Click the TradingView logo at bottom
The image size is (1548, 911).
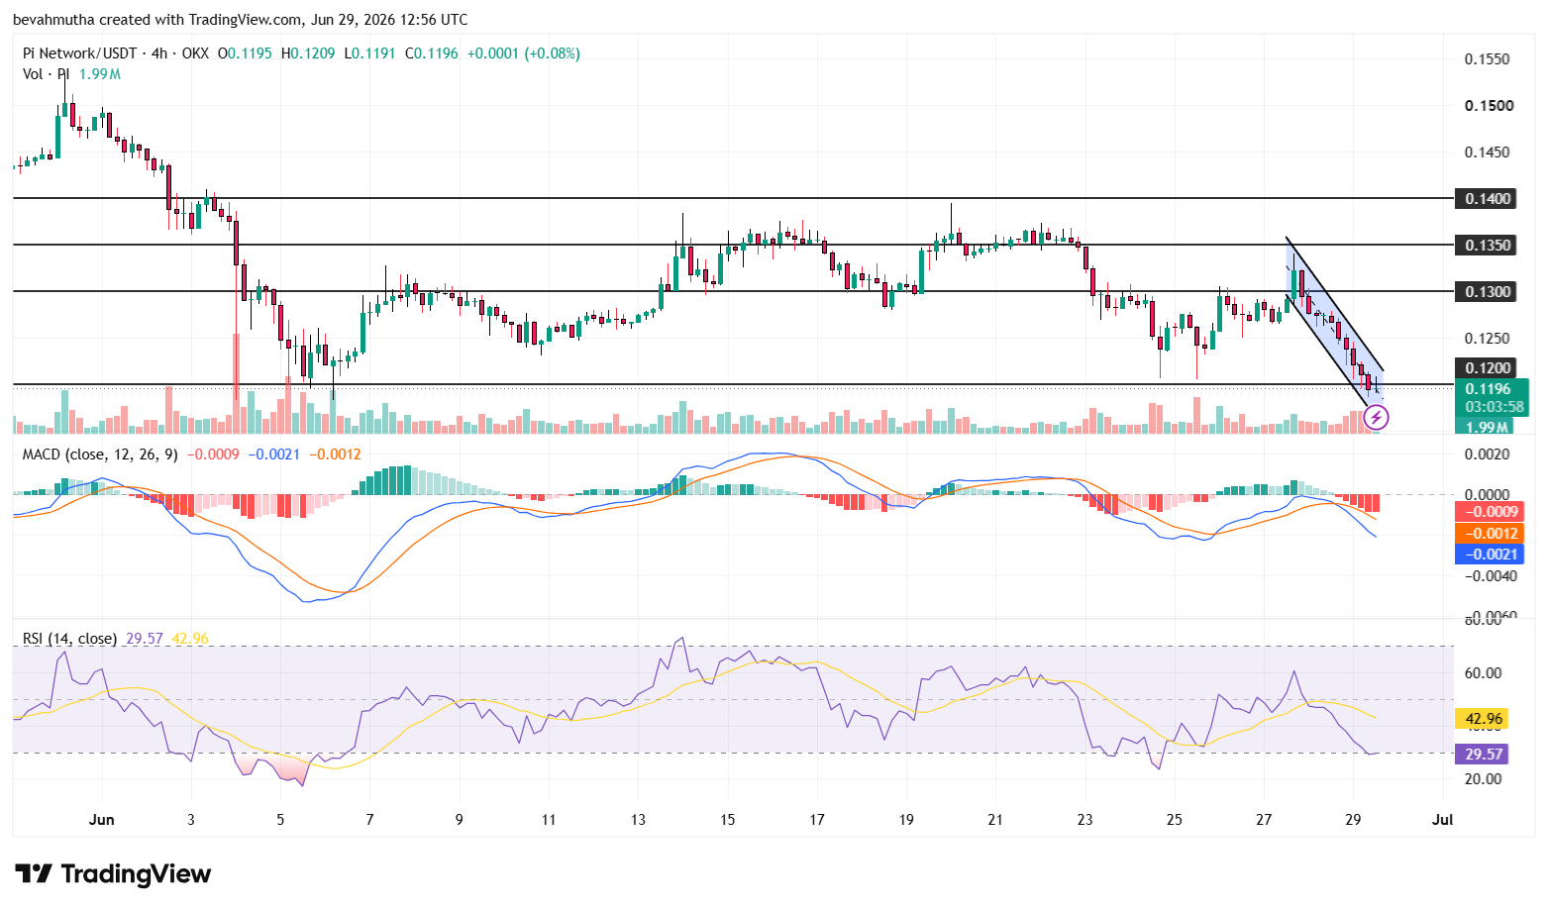click(113, 873)
